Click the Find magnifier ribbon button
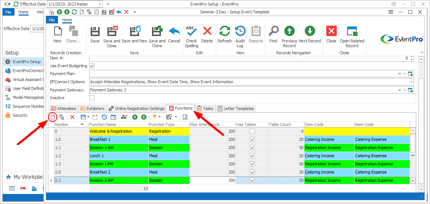430x204 pixels. point(273,34)
